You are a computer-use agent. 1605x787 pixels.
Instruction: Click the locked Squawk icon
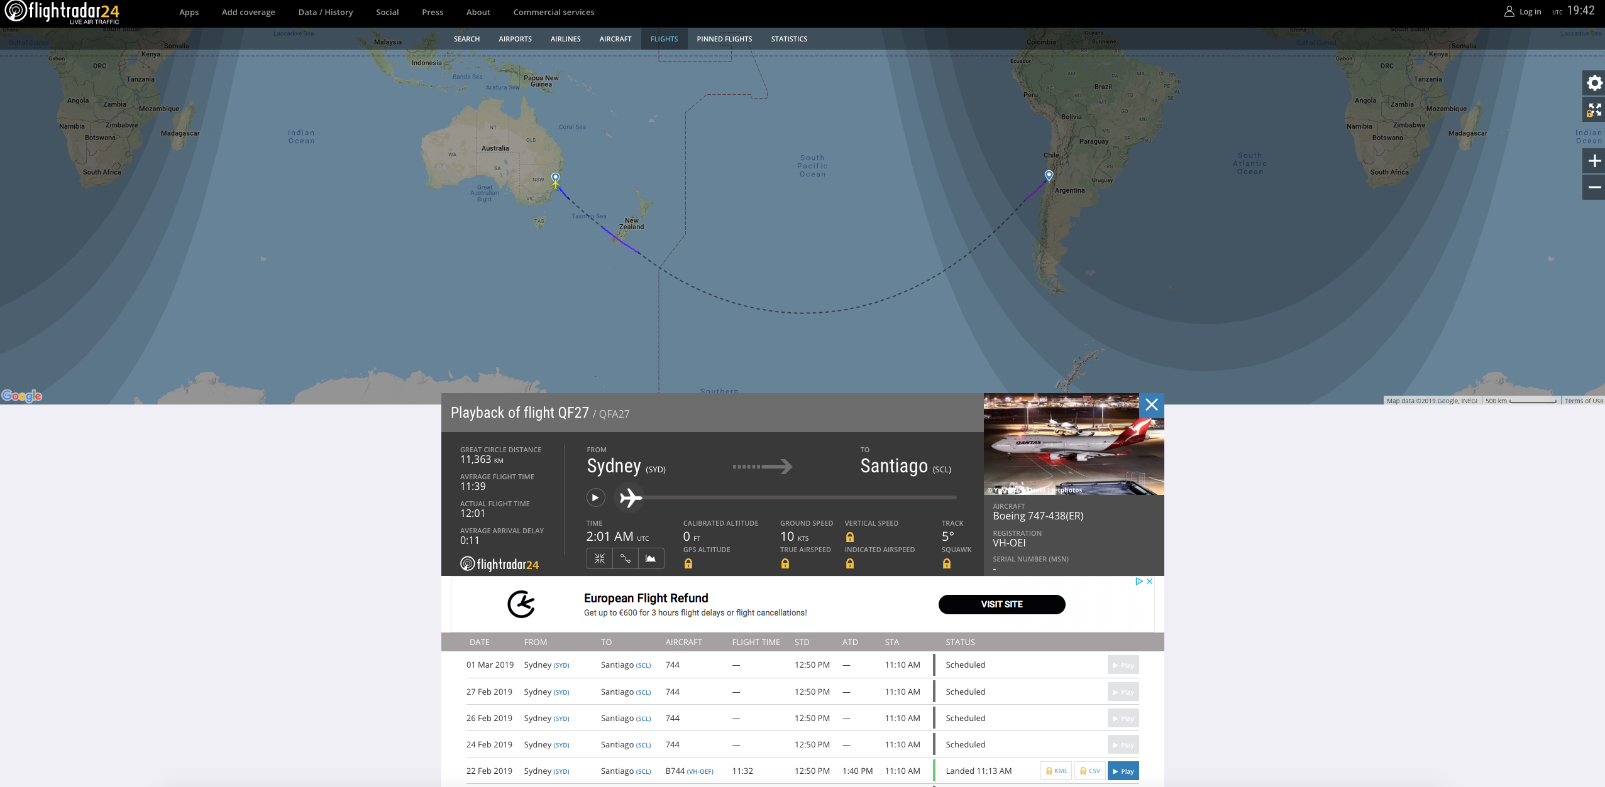pos(947,563)
